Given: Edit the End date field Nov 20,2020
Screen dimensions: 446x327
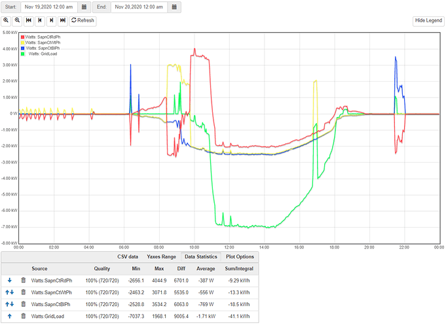Looking at the screenshot, I should pos(139,7).
